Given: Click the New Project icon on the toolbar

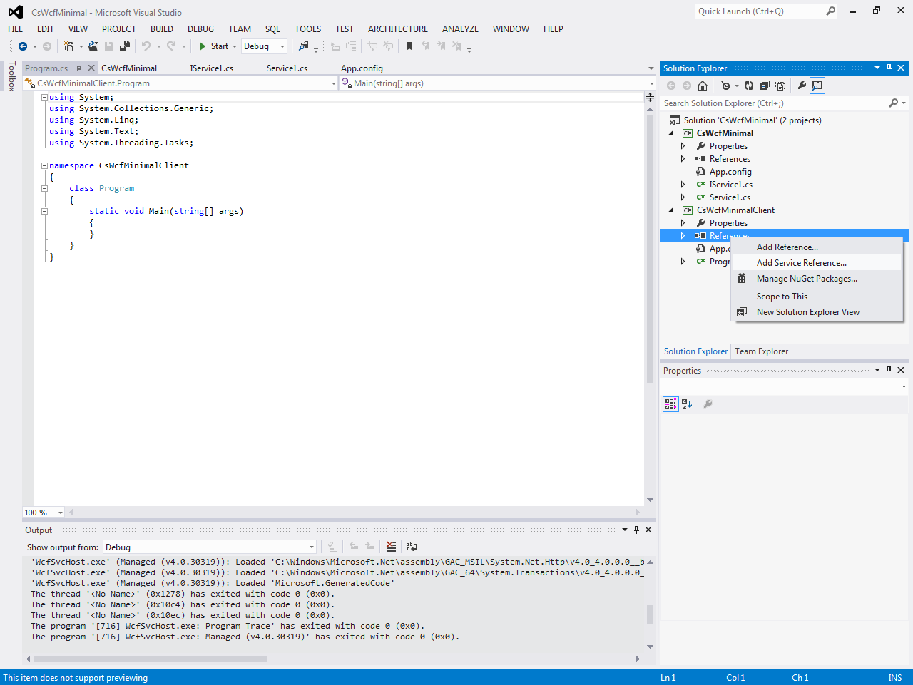Looking at the screenshot, I should pos(70,46).
